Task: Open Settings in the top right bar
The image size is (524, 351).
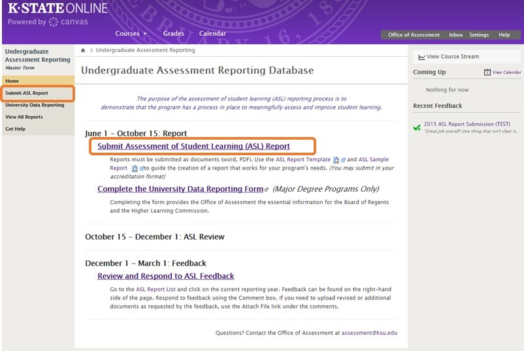Action: 478,35
